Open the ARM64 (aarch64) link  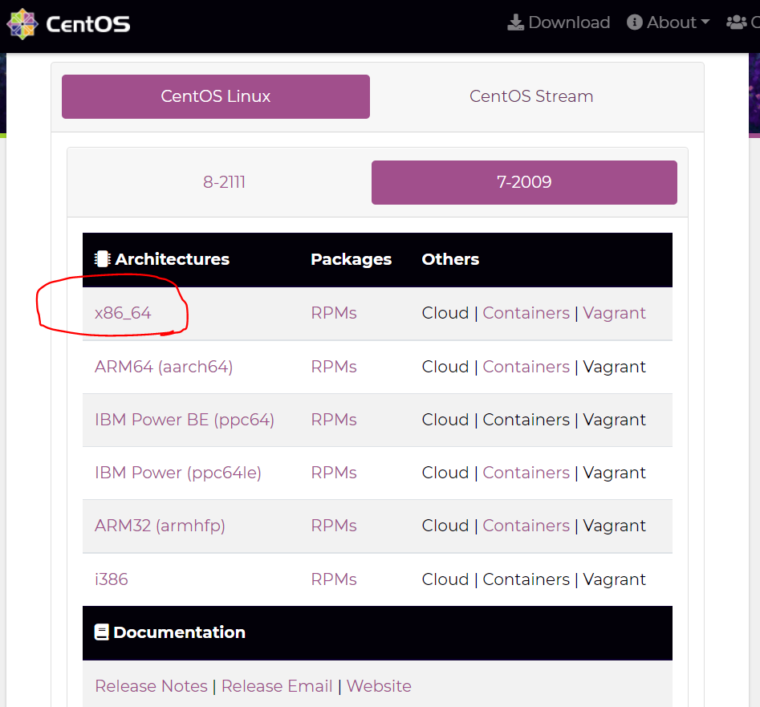(164, 367)
